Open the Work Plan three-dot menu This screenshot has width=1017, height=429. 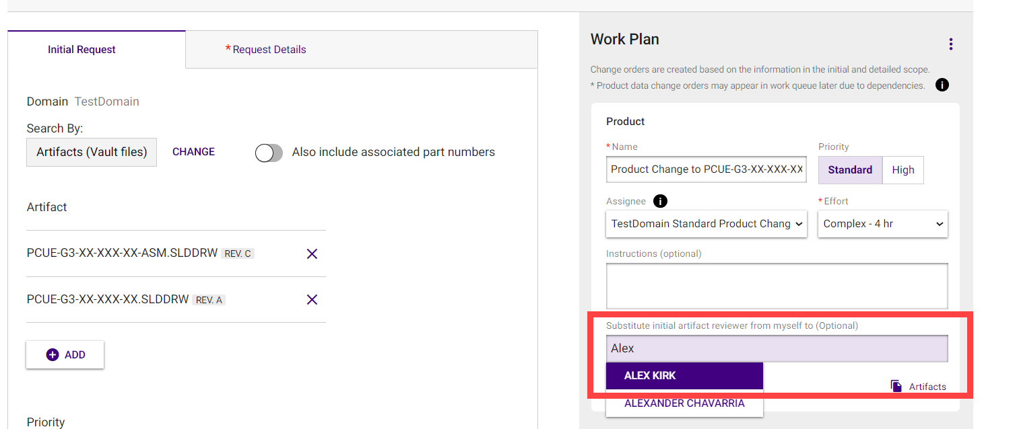(x=950, y=44)
